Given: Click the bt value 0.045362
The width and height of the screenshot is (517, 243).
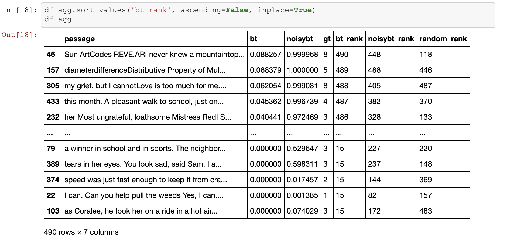Looking at the screenshot, I should (x=265, y=102).
